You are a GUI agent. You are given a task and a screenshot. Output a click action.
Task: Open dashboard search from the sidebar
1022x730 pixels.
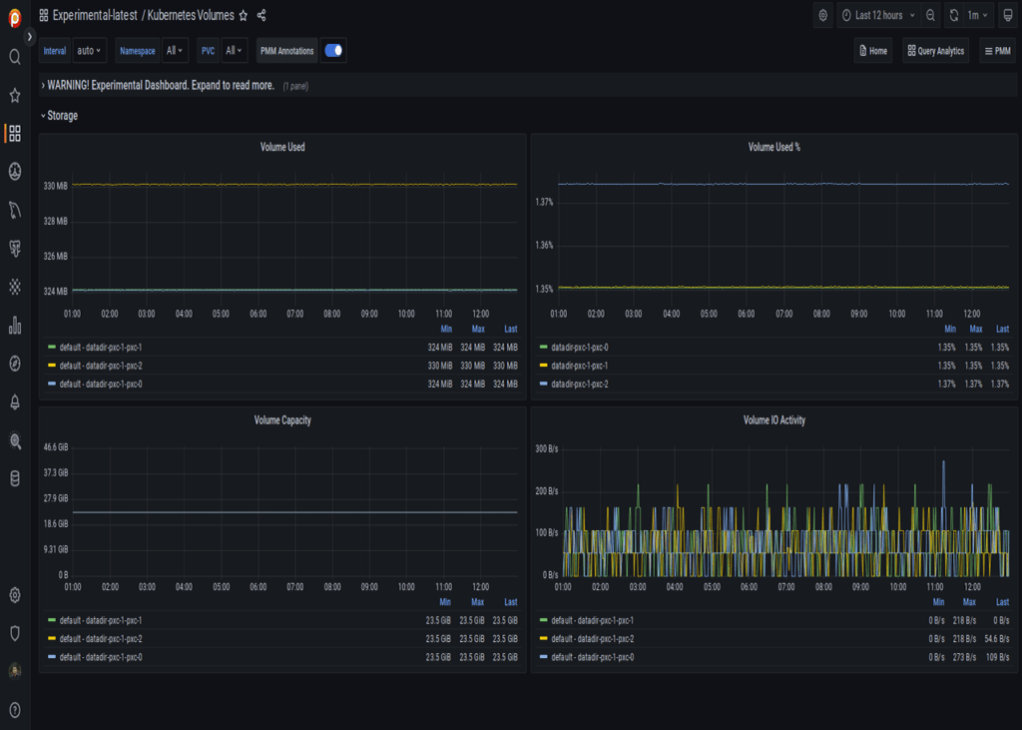coord(13,57)
